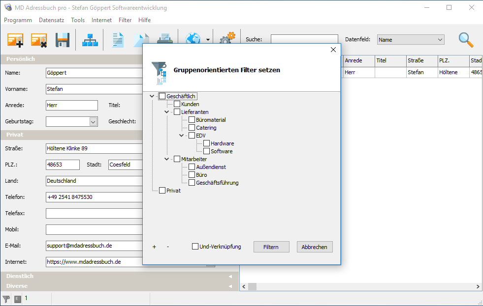Check the Hardware checkbox
483x306 pixels.
(x=207, y=143)
